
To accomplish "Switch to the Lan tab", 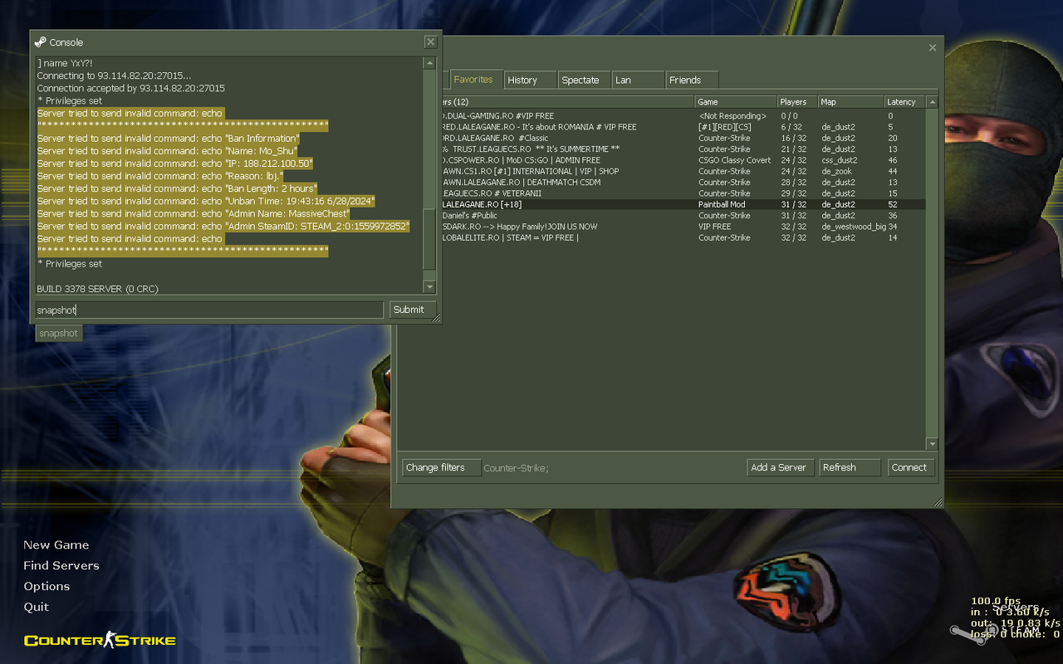I will 639,80.
